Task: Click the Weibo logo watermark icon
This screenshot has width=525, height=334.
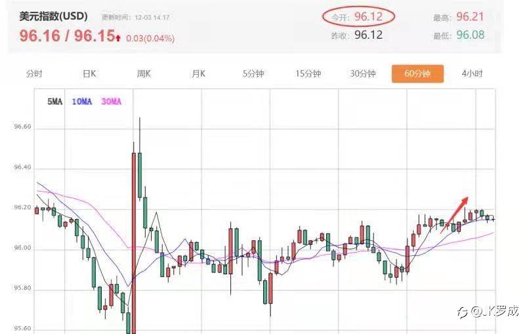Action: (463, 312)
